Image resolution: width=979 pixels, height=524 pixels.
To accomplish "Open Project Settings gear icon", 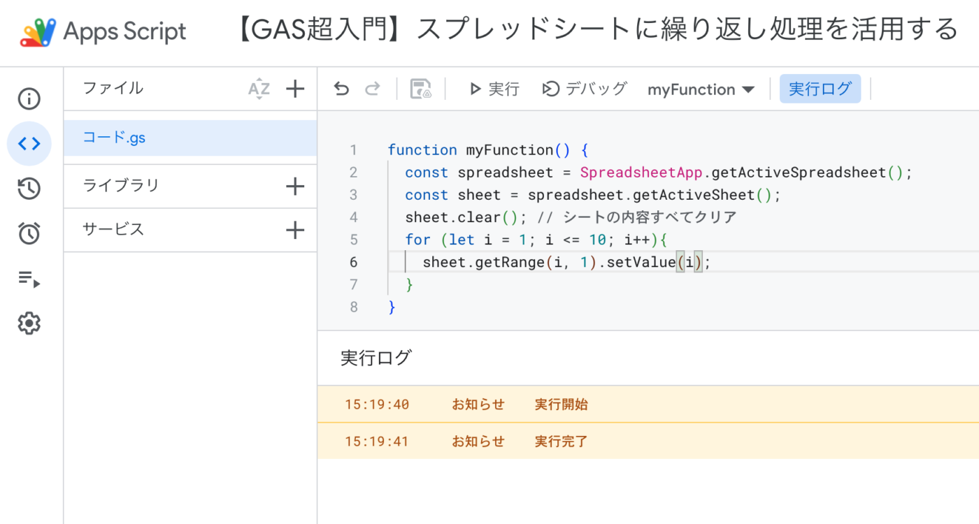I will [29, 323].
